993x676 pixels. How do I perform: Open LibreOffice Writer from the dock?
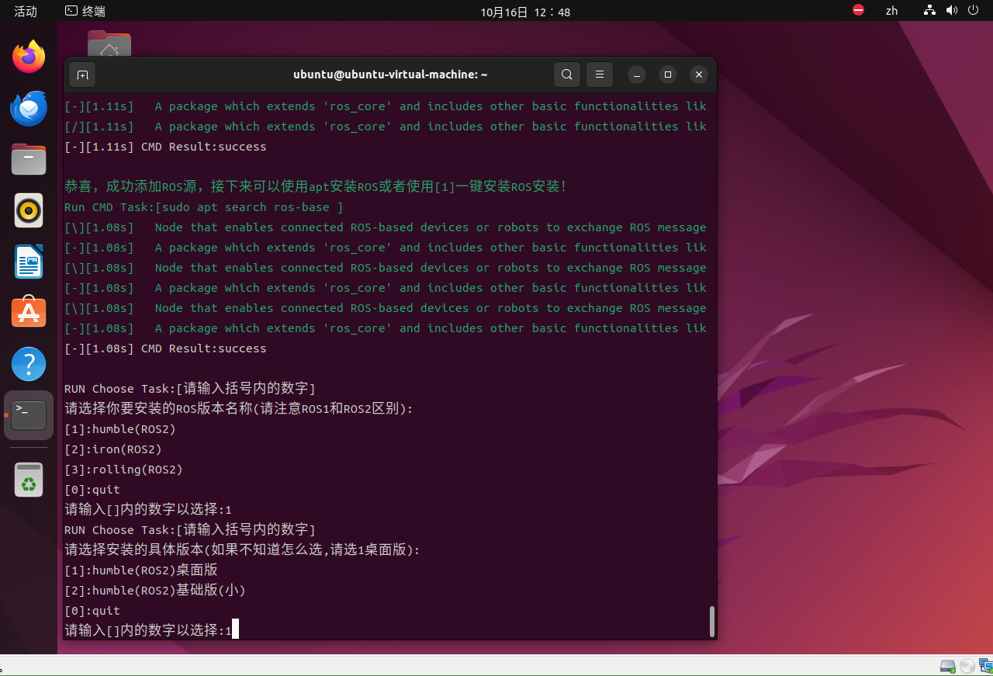(28, 262)
